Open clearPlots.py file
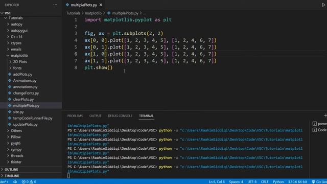Viewport: 327px width, 184px height. pos(24,99)
